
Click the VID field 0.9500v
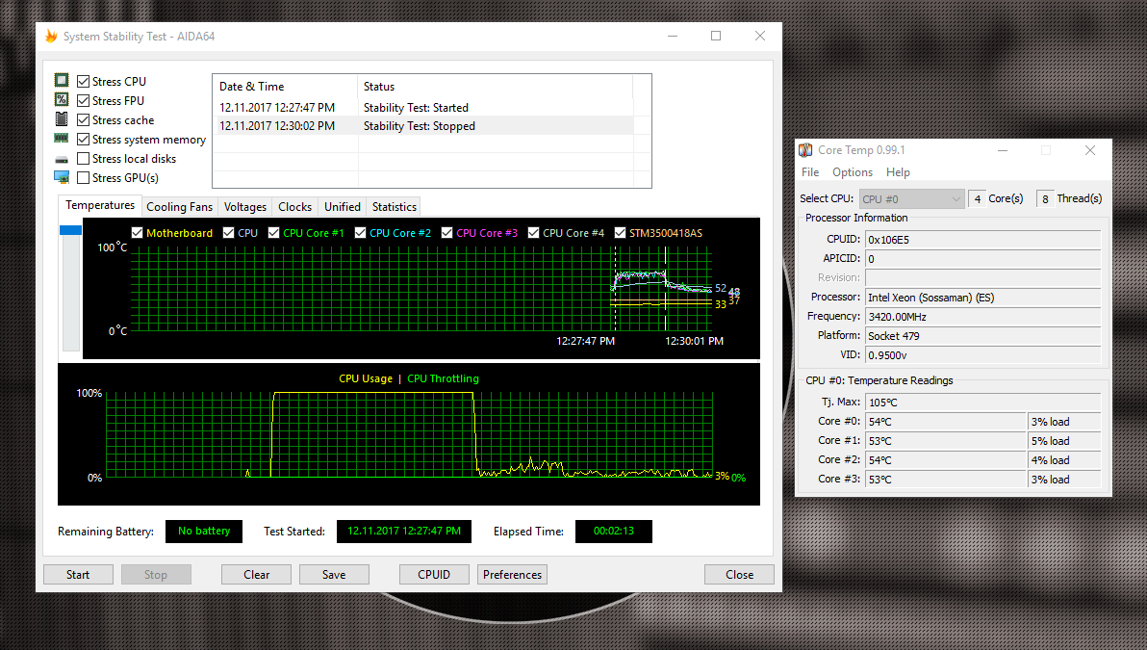(x=983, y=355)
